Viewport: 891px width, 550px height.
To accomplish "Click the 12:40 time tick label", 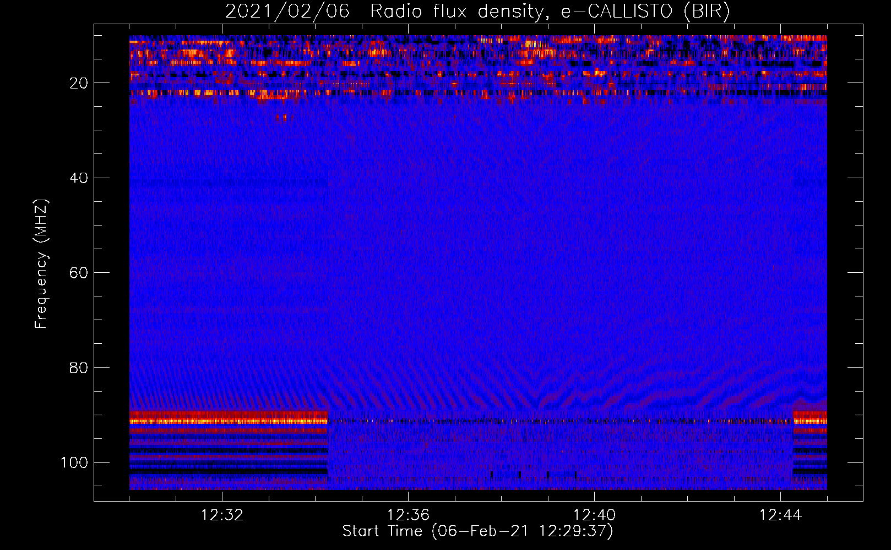I will [594, 515].
